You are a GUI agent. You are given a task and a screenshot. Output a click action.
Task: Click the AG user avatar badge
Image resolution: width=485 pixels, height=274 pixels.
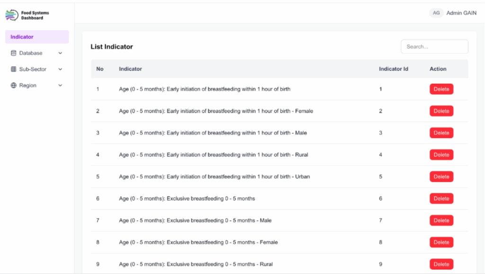(436, 13)
